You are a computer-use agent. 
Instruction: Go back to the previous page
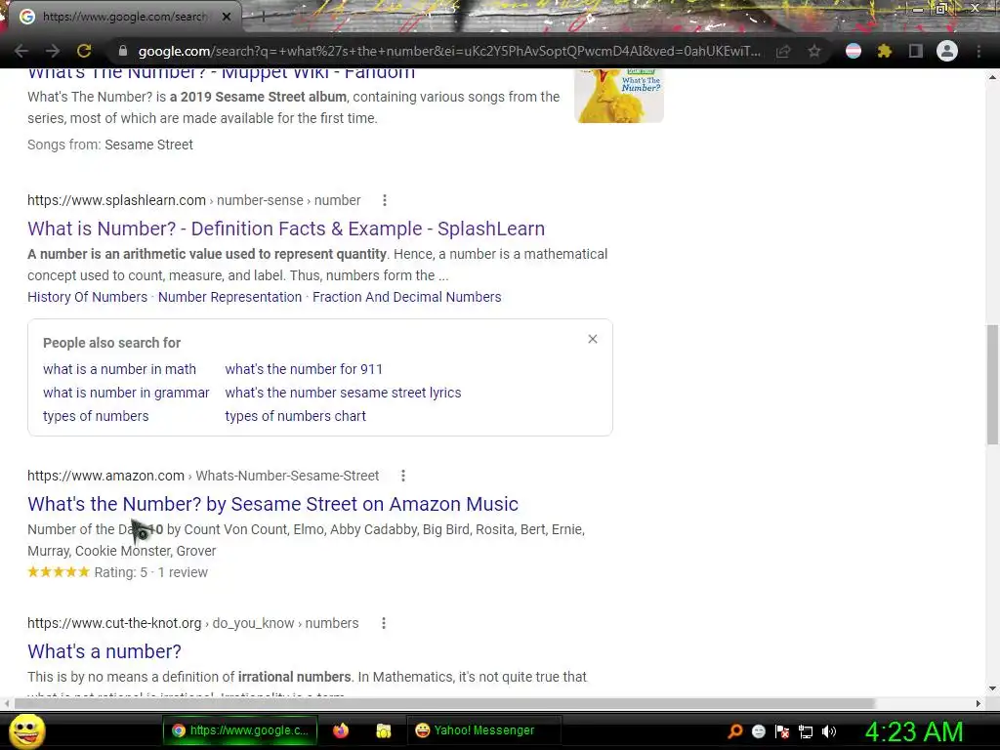[x=21, y=51]
